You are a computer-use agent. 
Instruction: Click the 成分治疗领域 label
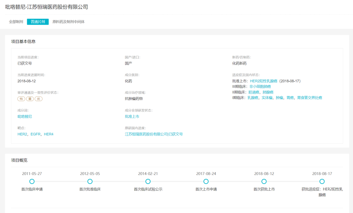pyautogui.click(x=136, y=92)
